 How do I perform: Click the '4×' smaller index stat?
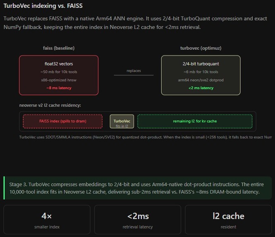[47, 220]
